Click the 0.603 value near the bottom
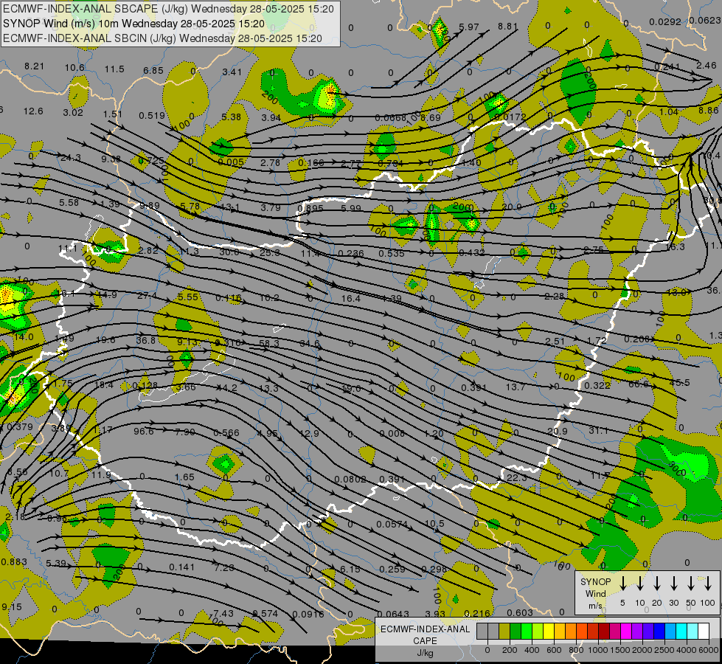This screenshot has width=722, height=664. 520,612
